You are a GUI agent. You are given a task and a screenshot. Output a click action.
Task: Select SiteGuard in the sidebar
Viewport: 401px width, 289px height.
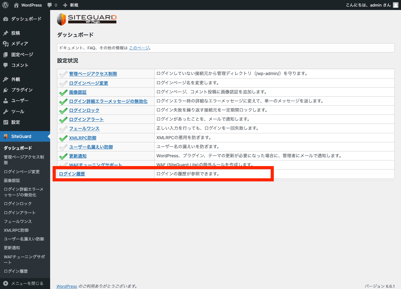tap(25, 136)
